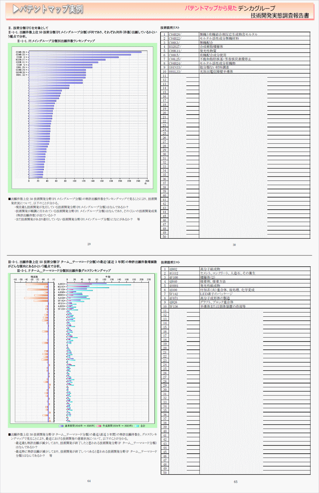
Task: Click description LED素子のパッケージ
Action: point(217,294)
